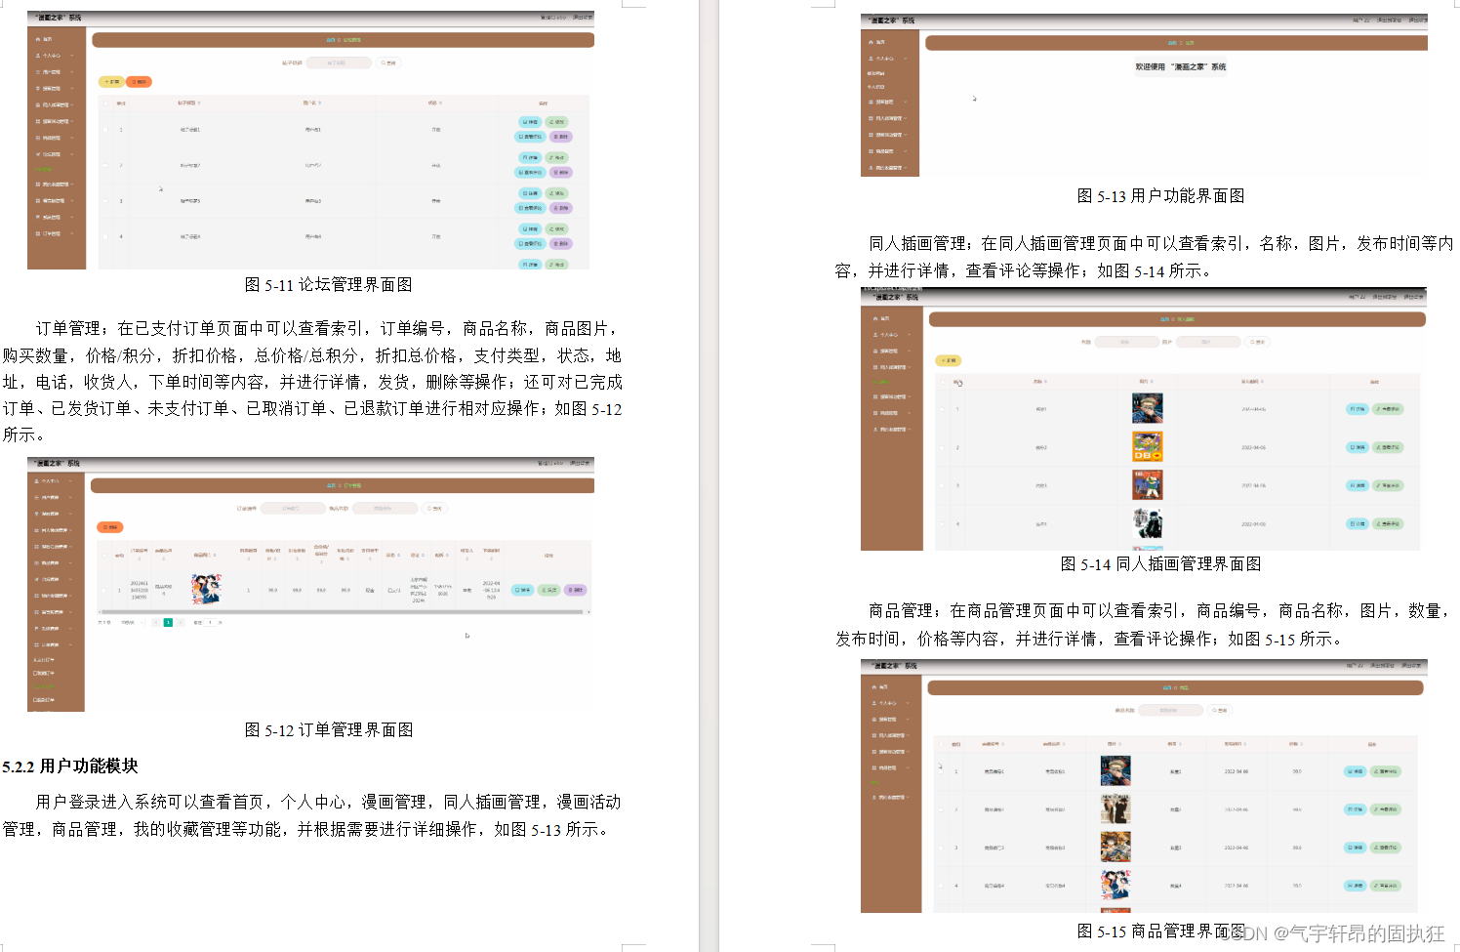
Task: Tick row 1 checkbox in Figure 5-11 table
Action: coord(105,130)
